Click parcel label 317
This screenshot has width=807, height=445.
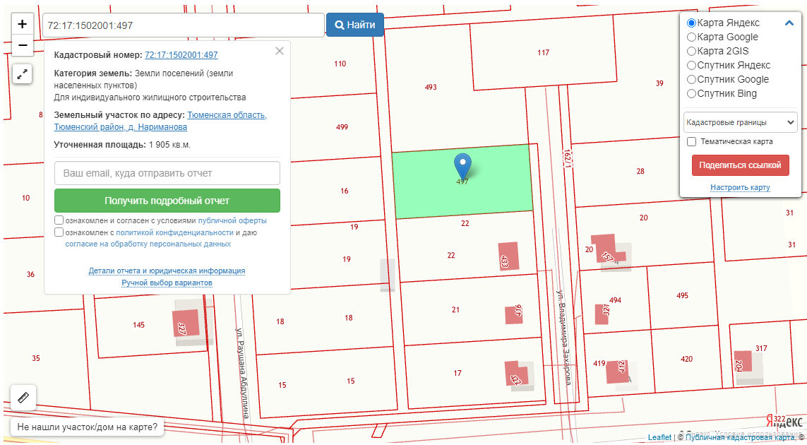[x=761, y=349]
